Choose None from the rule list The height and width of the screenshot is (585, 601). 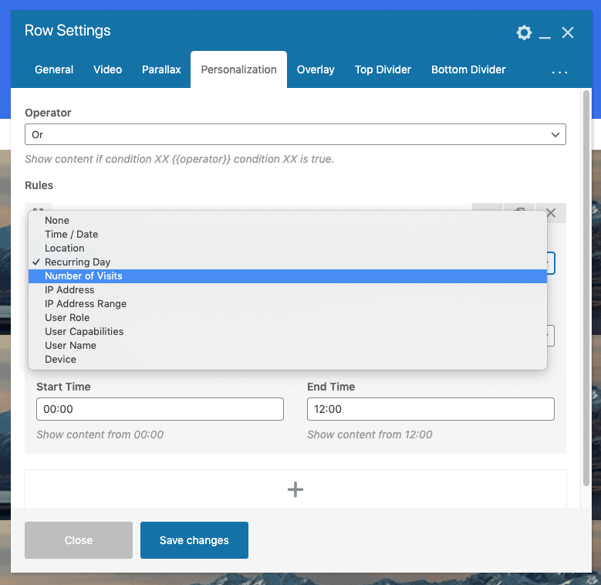click(57, 221)
